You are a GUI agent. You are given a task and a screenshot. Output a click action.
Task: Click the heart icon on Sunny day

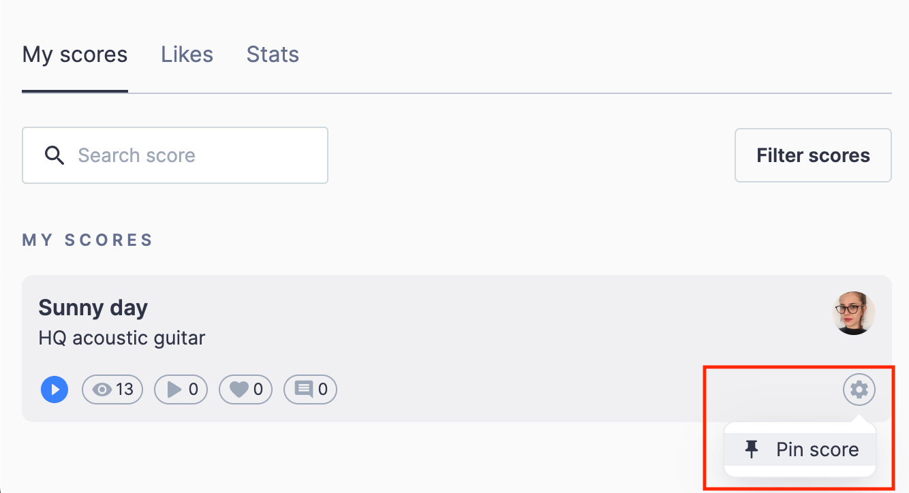[238, 390]
